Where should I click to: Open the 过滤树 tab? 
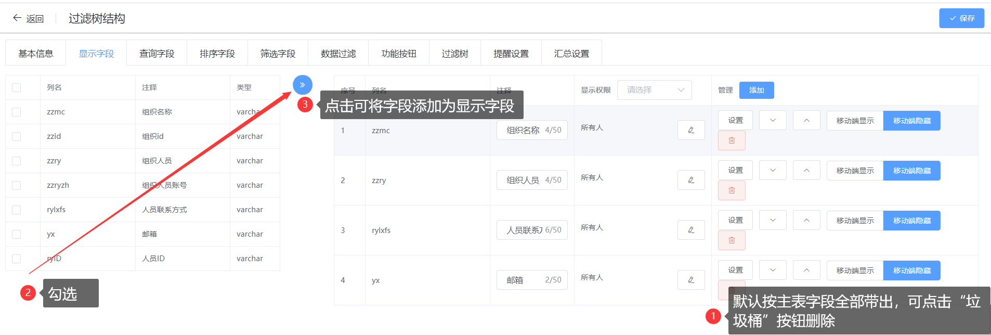coord(454,54)
